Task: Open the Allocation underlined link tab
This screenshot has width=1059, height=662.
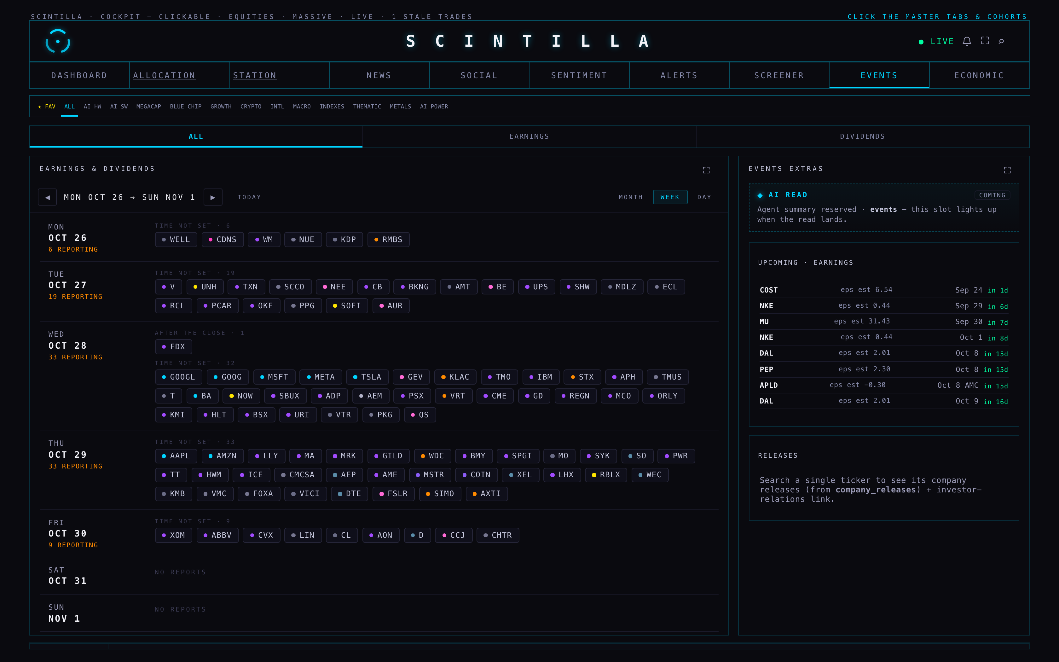Action: 164,75
